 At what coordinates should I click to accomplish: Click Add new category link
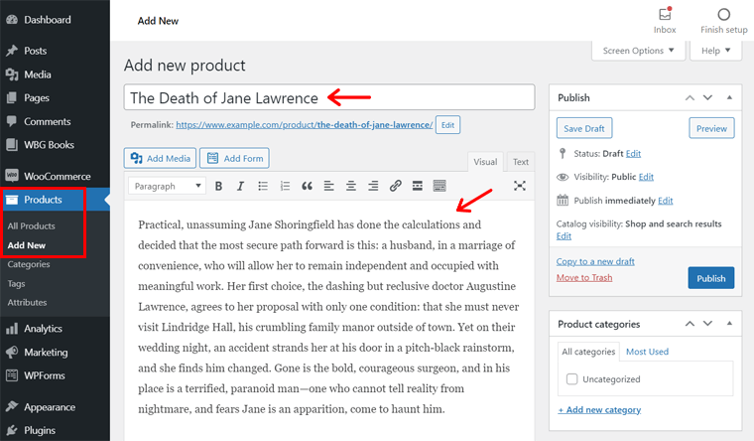pyautogui.click(x=598, y=410)
